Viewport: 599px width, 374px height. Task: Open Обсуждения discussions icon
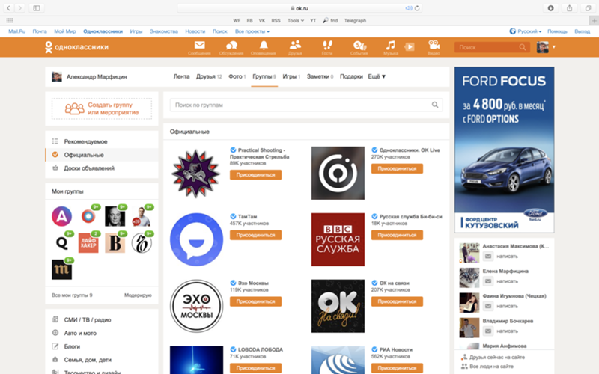(231, 47)
